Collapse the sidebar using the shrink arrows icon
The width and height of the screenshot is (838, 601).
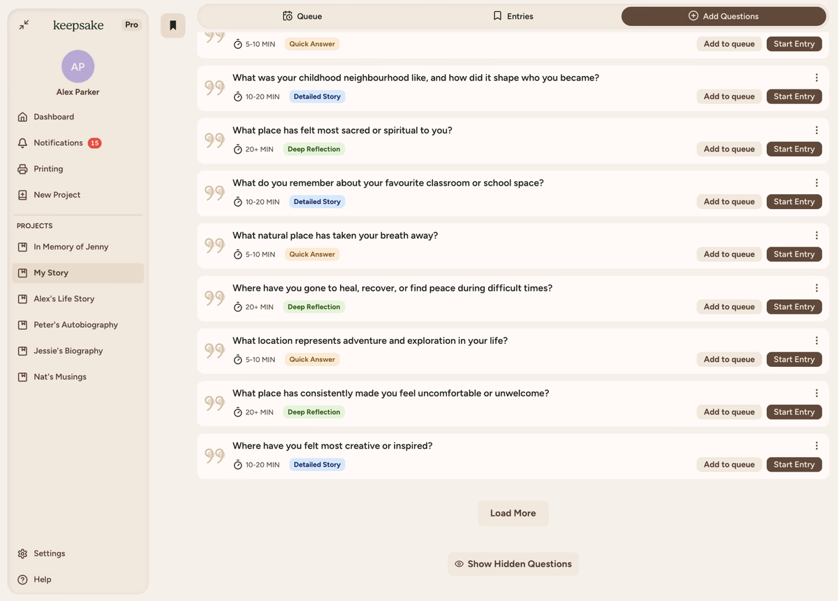[24, 25]
